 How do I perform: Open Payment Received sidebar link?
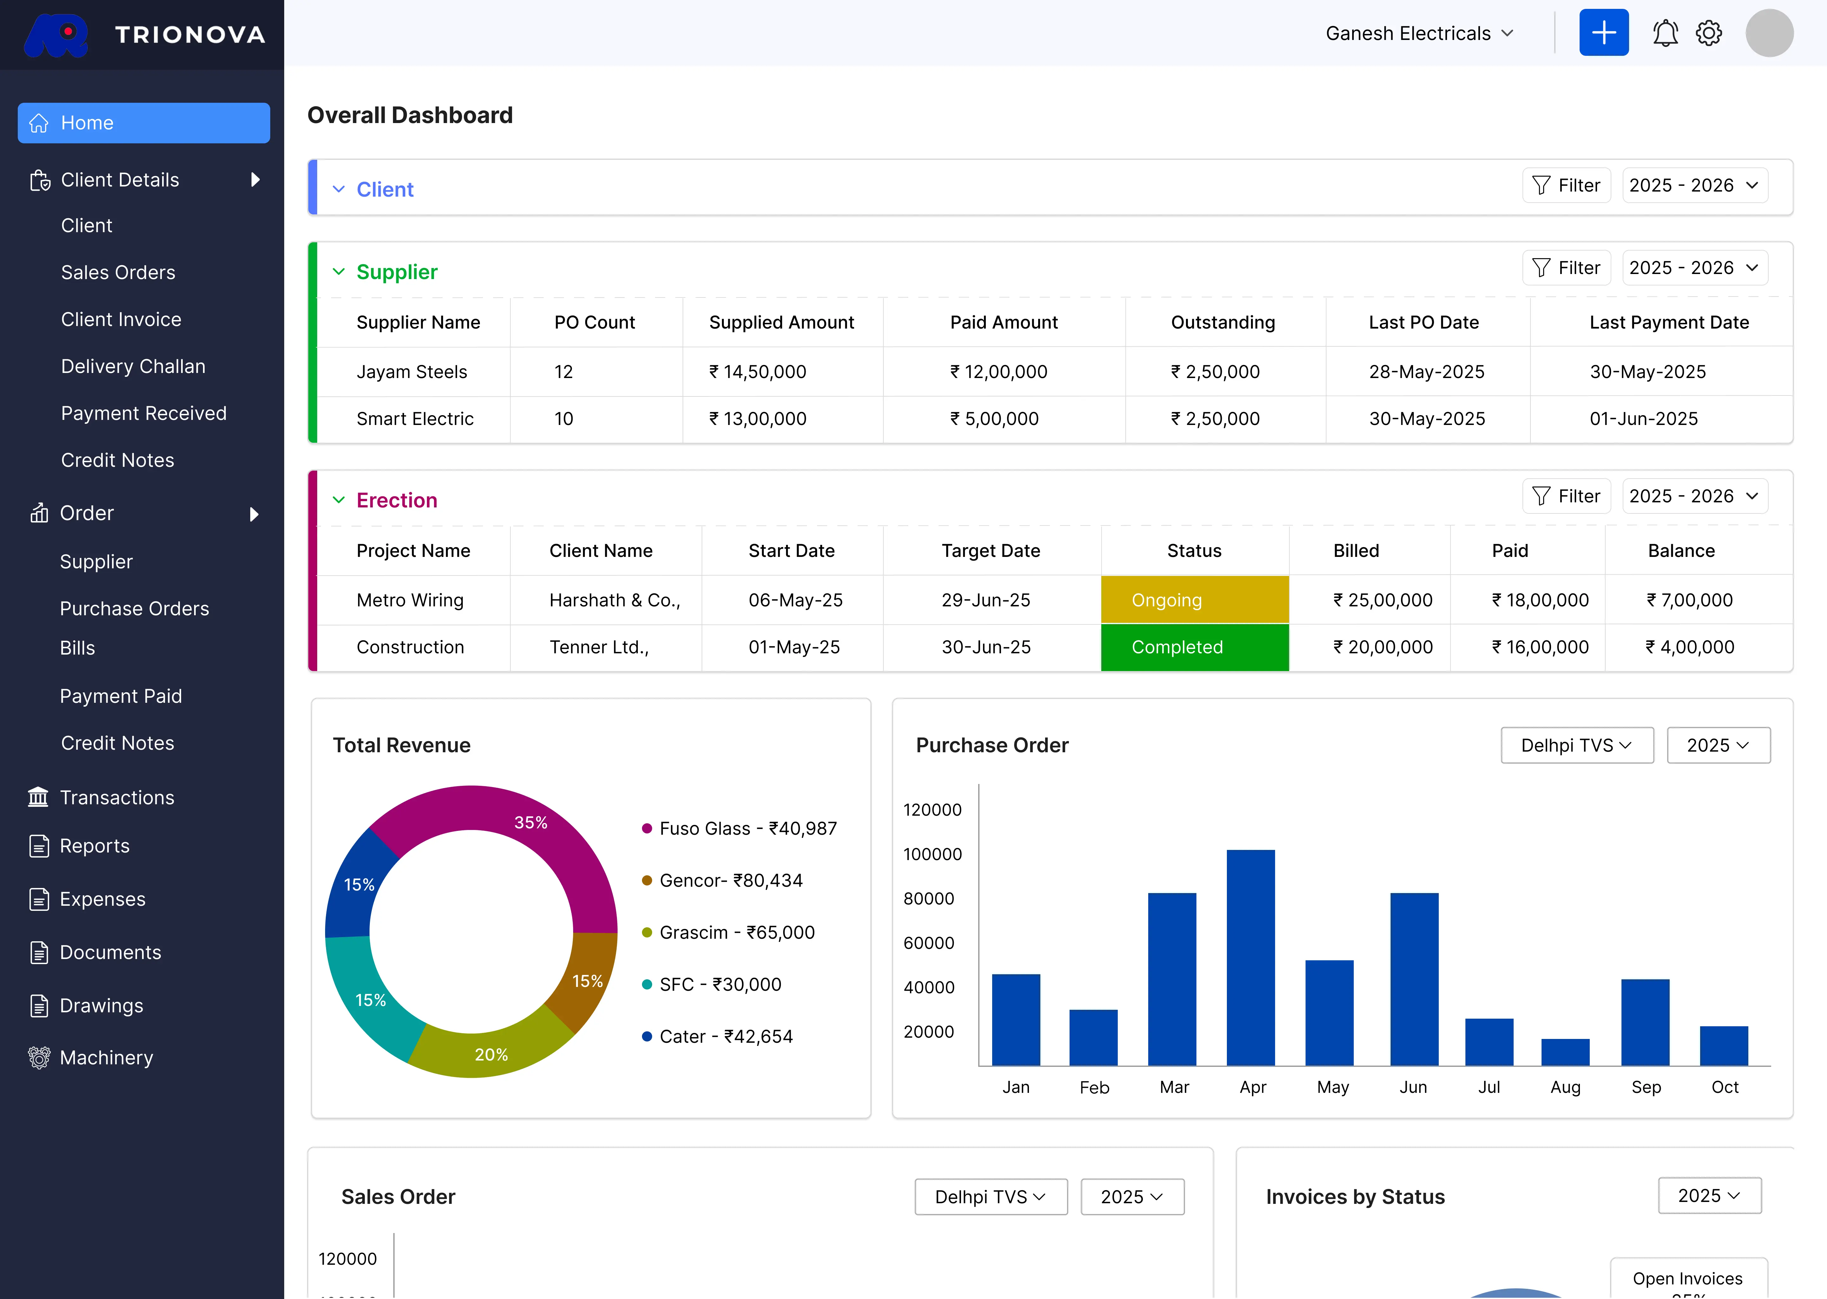[x=144, y=413]
